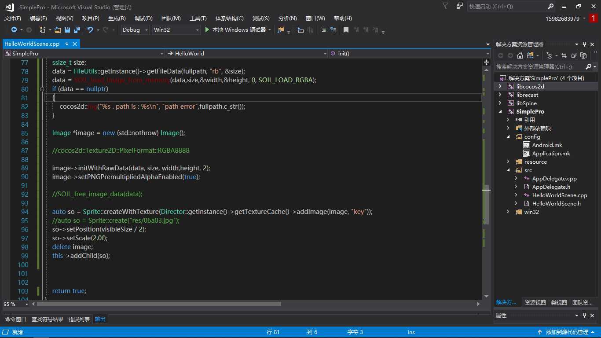Pin the Solution Explorer panel
The height and width of the screenshot is (338, 601).
pyautogui.click(x=585, y=44)
